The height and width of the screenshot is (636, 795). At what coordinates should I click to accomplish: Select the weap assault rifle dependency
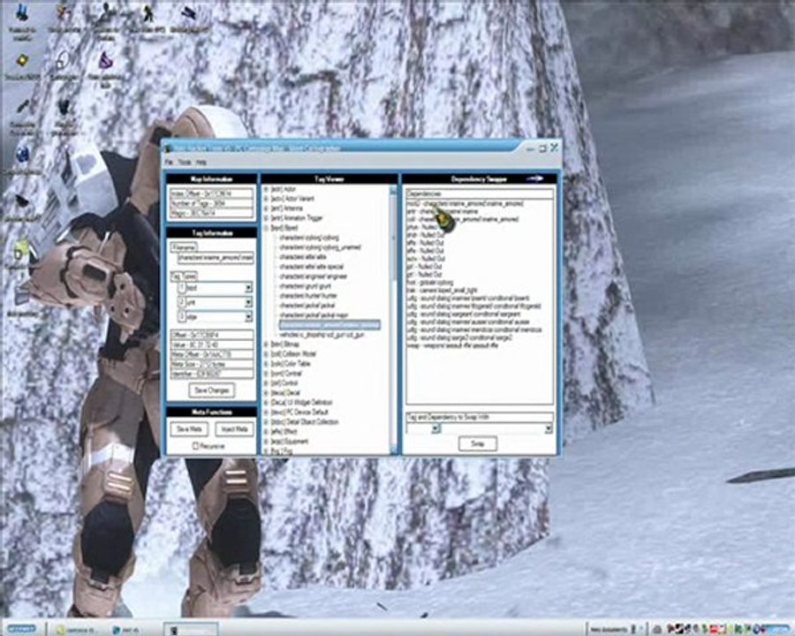tap(452, 345)
